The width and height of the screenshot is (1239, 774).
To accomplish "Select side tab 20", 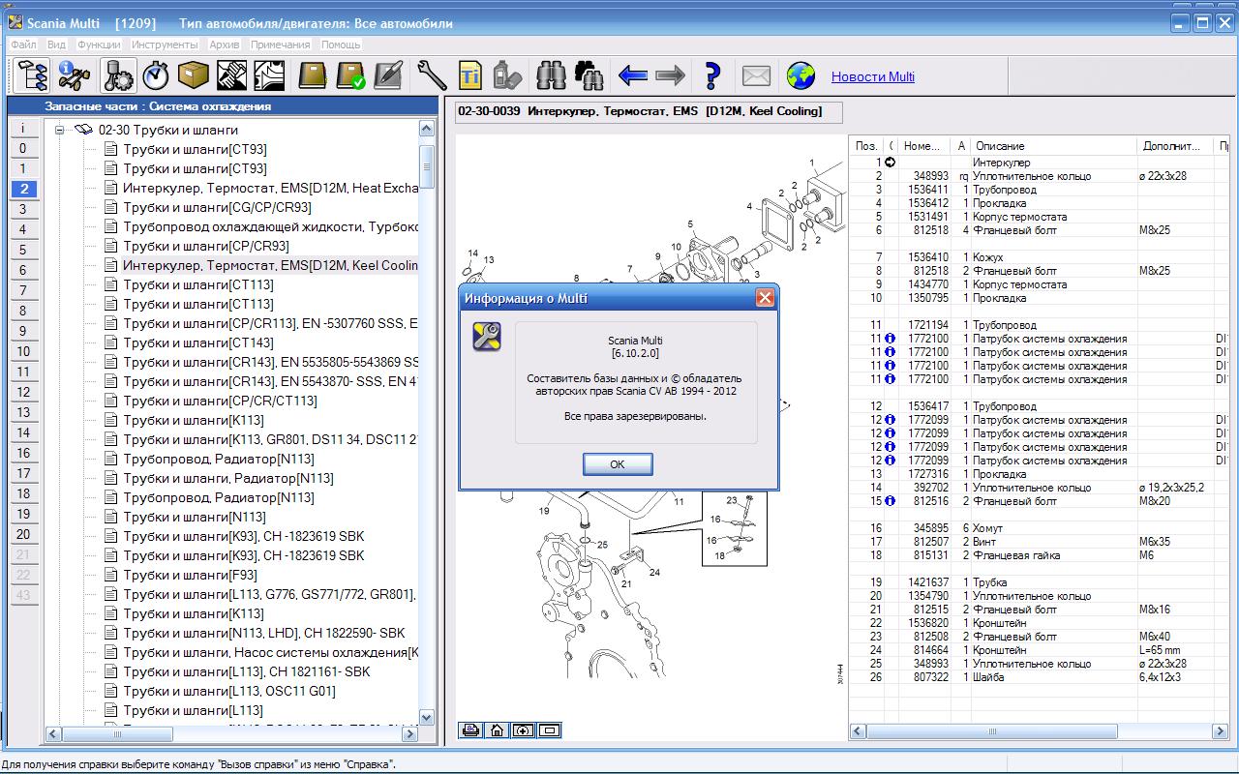I will (23, 534).
